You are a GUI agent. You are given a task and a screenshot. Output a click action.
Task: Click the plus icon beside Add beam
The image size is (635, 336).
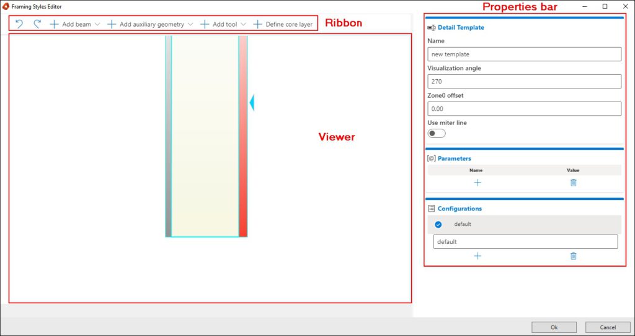(55, 24)
